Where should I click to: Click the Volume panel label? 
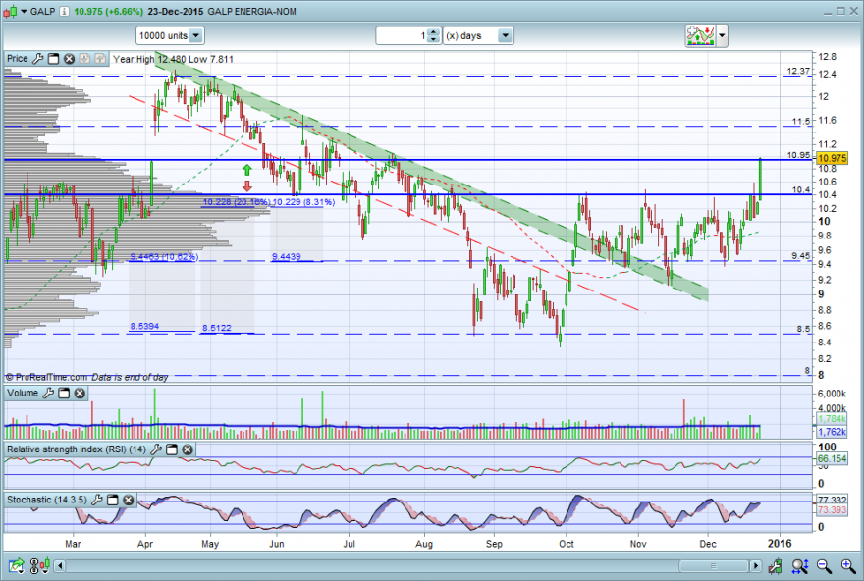tap(23, 393)
